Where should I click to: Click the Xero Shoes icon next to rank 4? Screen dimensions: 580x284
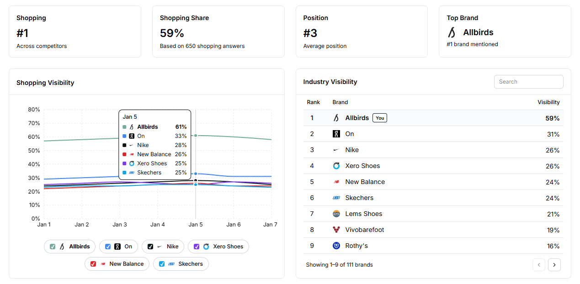pyautogui.click(x=336, y=166)
